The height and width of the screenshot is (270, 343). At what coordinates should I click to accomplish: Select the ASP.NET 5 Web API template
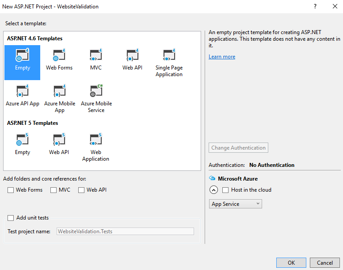point(59,141)
